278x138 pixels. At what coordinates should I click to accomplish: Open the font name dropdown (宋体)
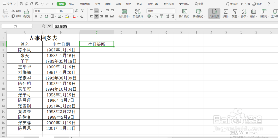[x=58, y=11]
